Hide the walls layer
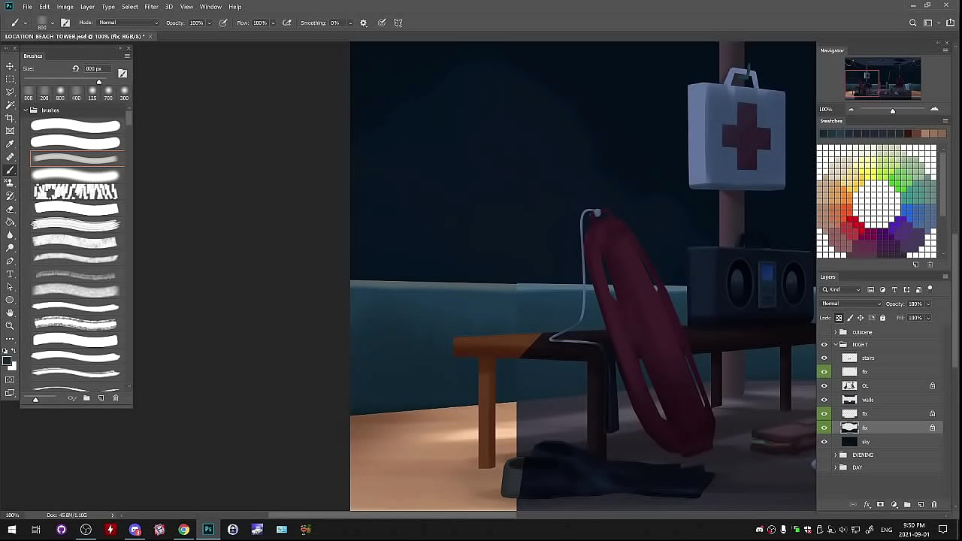This screenshot has height=541, width=962. coord(824,400)
